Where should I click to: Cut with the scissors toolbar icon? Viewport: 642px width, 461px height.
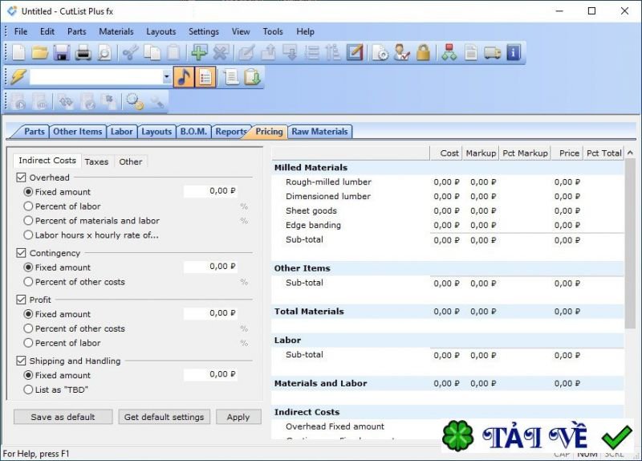pos(131,53)
